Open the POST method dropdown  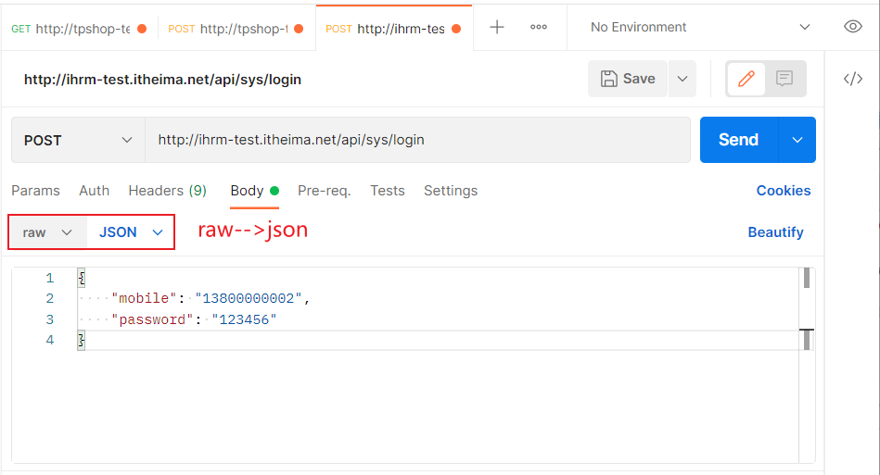click(78, 140)
